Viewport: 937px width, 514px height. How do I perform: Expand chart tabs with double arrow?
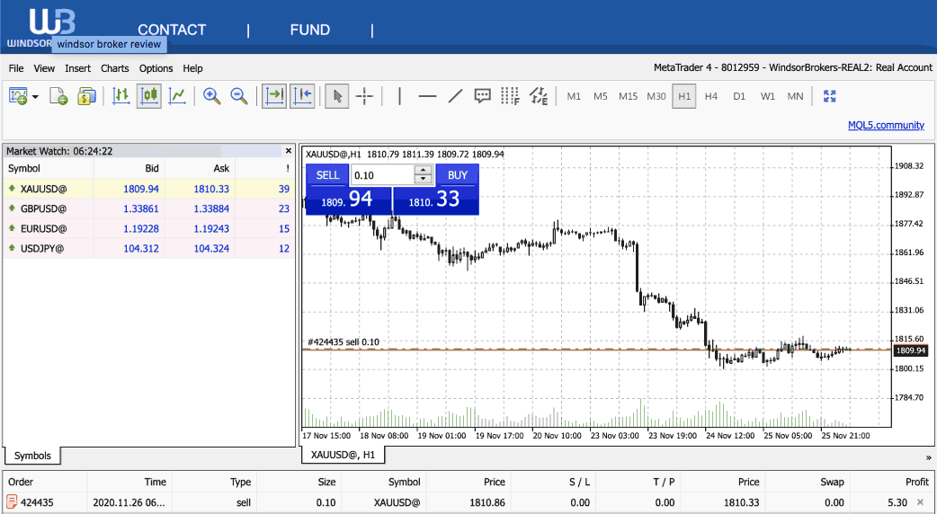click(928, 458)
